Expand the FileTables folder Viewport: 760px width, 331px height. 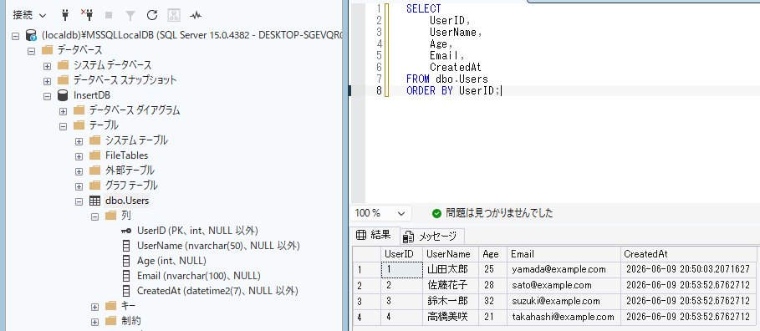79,156
